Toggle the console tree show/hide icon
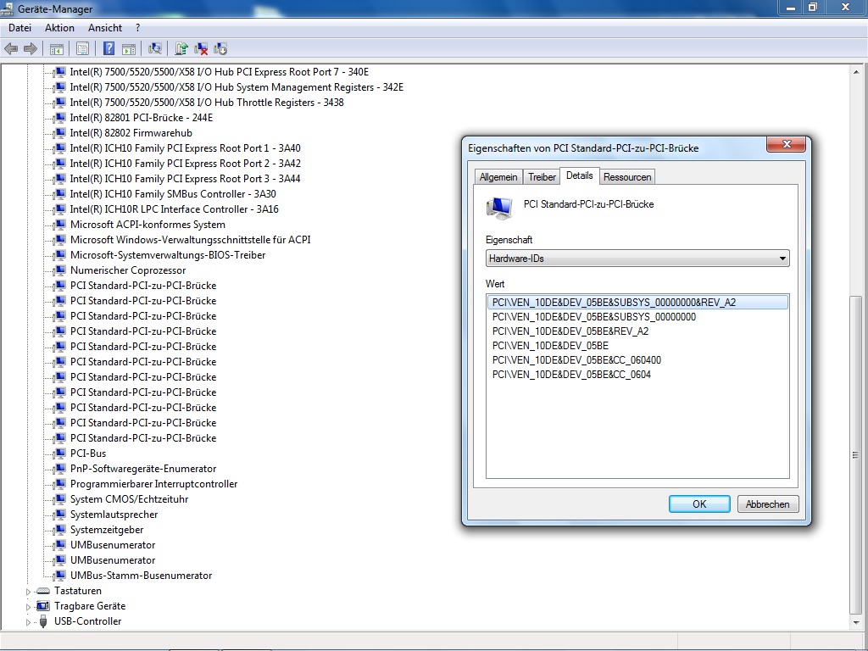The image size is (868, 651). click(57, 48)
